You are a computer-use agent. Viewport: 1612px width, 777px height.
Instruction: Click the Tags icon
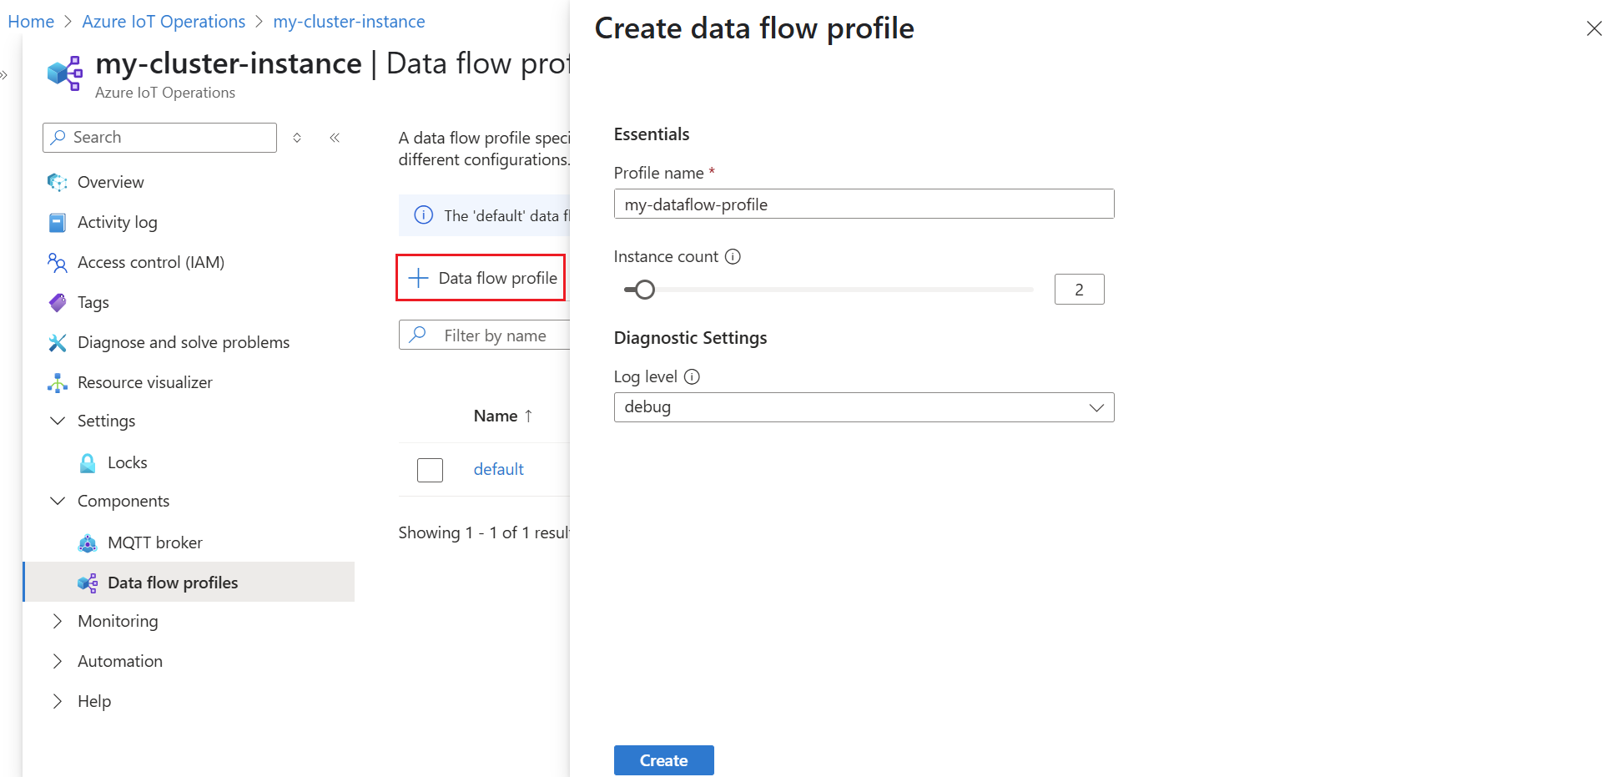[x=56, y=302]
